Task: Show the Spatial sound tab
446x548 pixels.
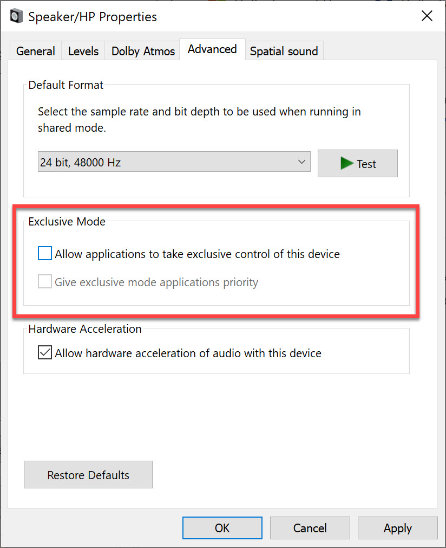Action: click(284, 51)
